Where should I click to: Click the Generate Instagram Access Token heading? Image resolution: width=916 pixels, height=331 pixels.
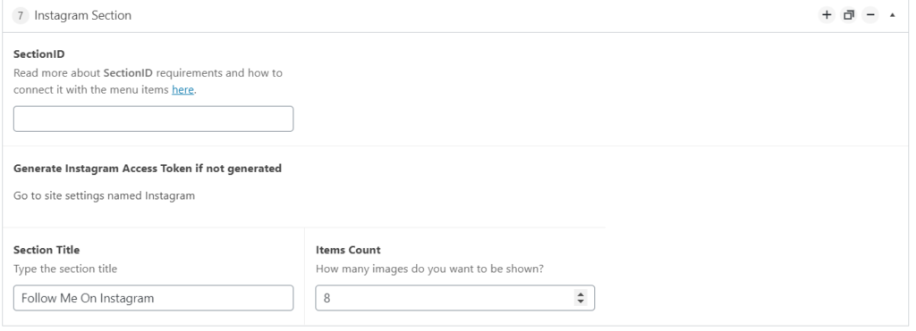(148, 169)
